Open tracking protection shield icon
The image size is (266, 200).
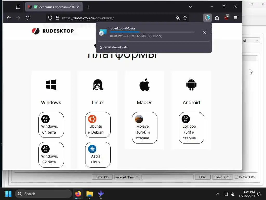click(50, 18)
